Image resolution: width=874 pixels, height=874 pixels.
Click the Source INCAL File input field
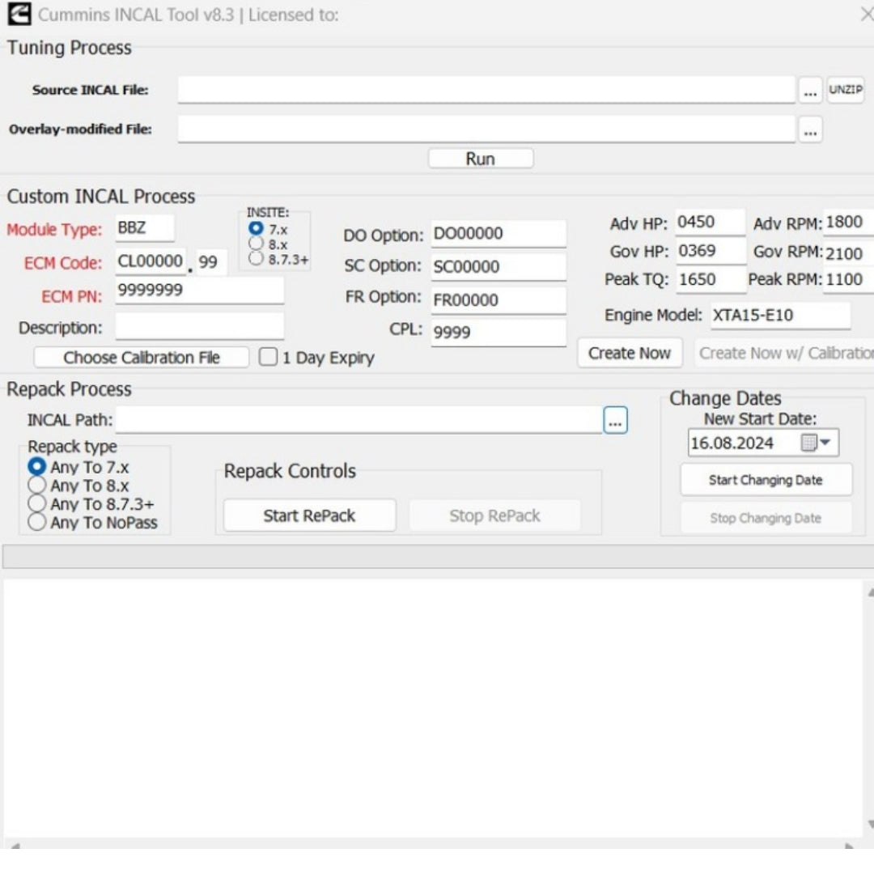pyautogui.click(x=486, y=90)
